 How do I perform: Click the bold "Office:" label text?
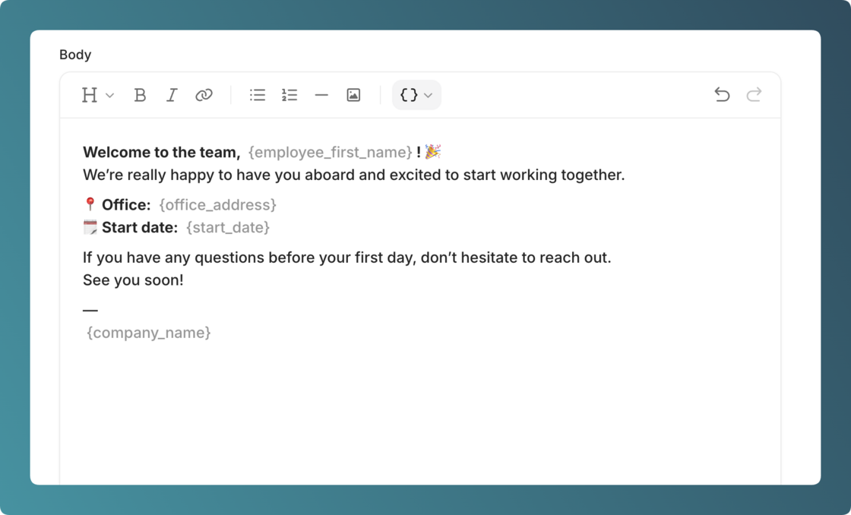coord(126,205)
